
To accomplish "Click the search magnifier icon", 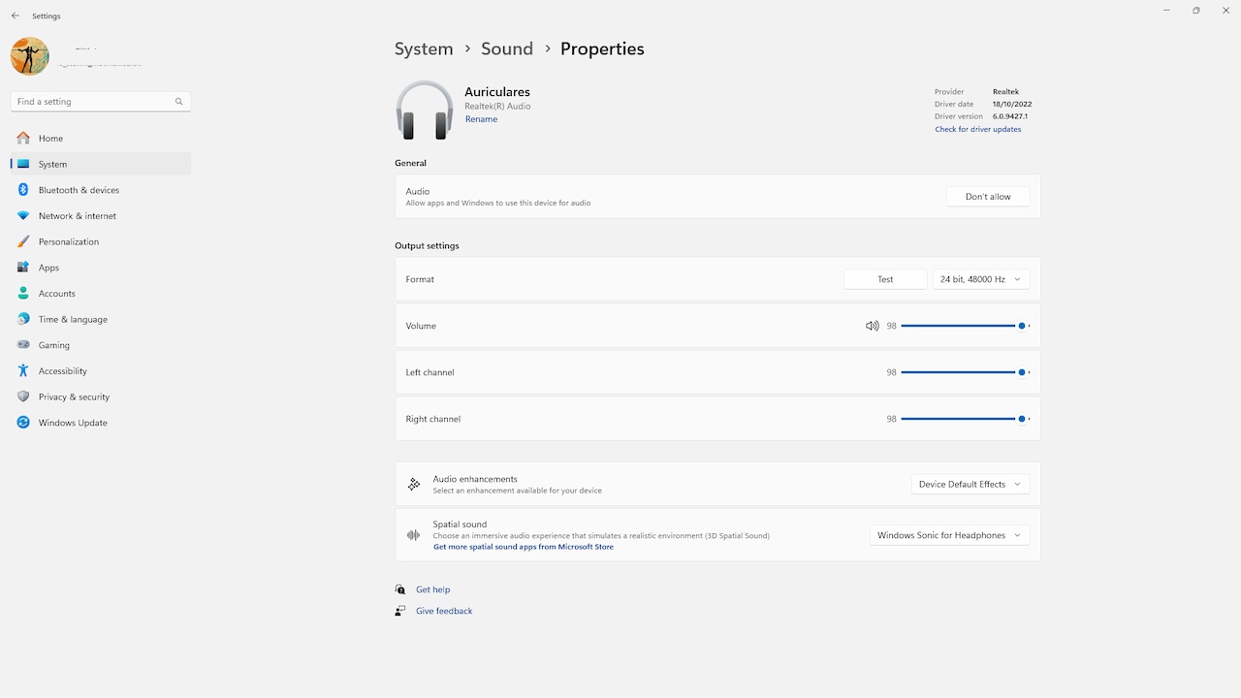I will point(178,102).
